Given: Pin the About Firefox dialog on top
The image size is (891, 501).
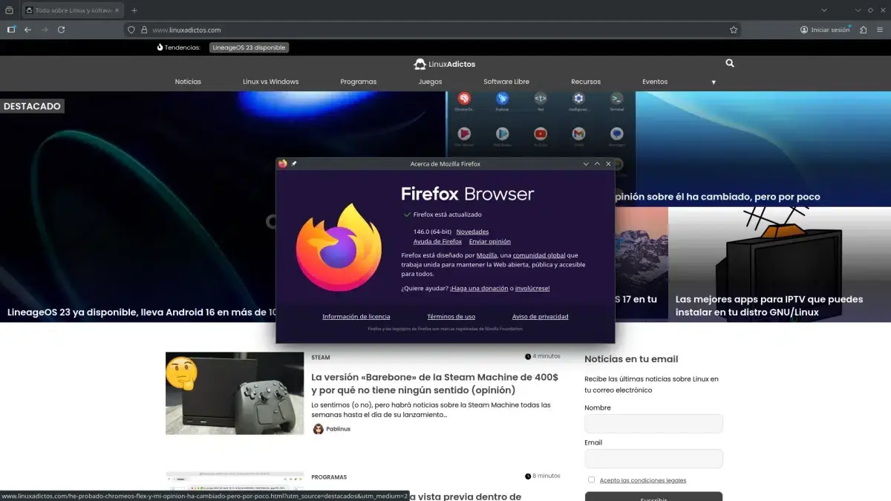Looking at the screenshot, I should [294, 163].
